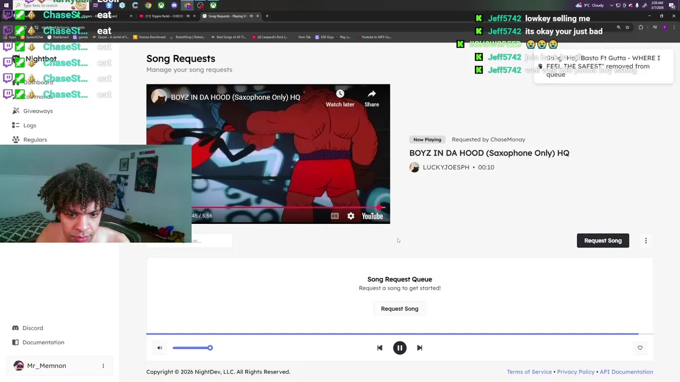
Task: Click the purple Chrome profile avatar
Action: click(664, 27)
